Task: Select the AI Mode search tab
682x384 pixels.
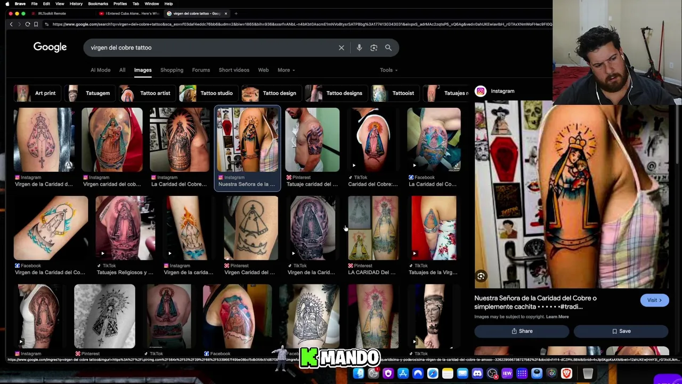Action: tap(100, 70)
